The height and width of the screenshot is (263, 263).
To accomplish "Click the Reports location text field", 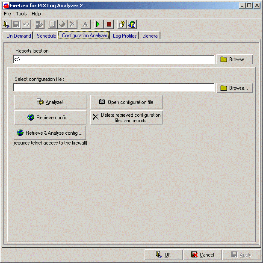I will 114,59.
